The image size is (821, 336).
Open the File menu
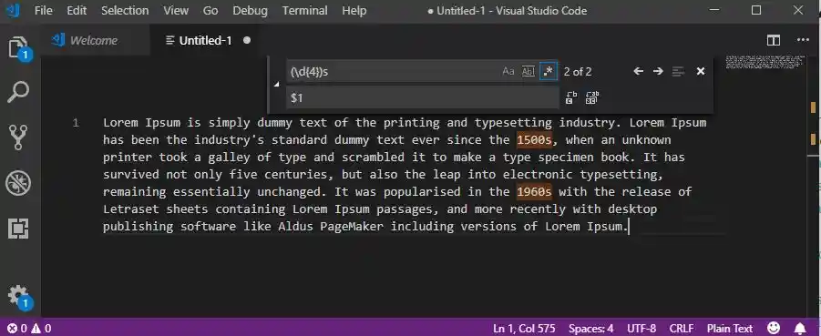coord(44,10)
